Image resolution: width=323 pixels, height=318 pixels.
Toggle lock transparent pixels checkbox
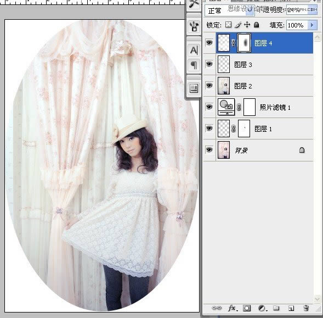(x=228, y=25)
